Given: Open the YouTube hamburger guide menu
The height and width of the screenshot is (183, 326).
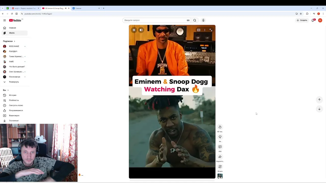Looking at the screenshot, I should point(5,20).
